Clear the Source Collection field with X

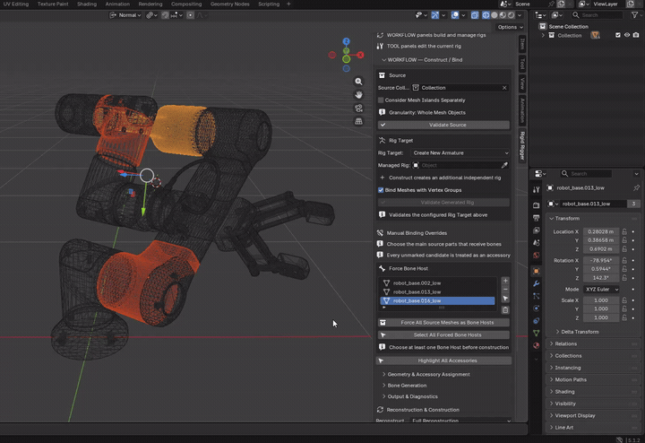coord(504,88)
